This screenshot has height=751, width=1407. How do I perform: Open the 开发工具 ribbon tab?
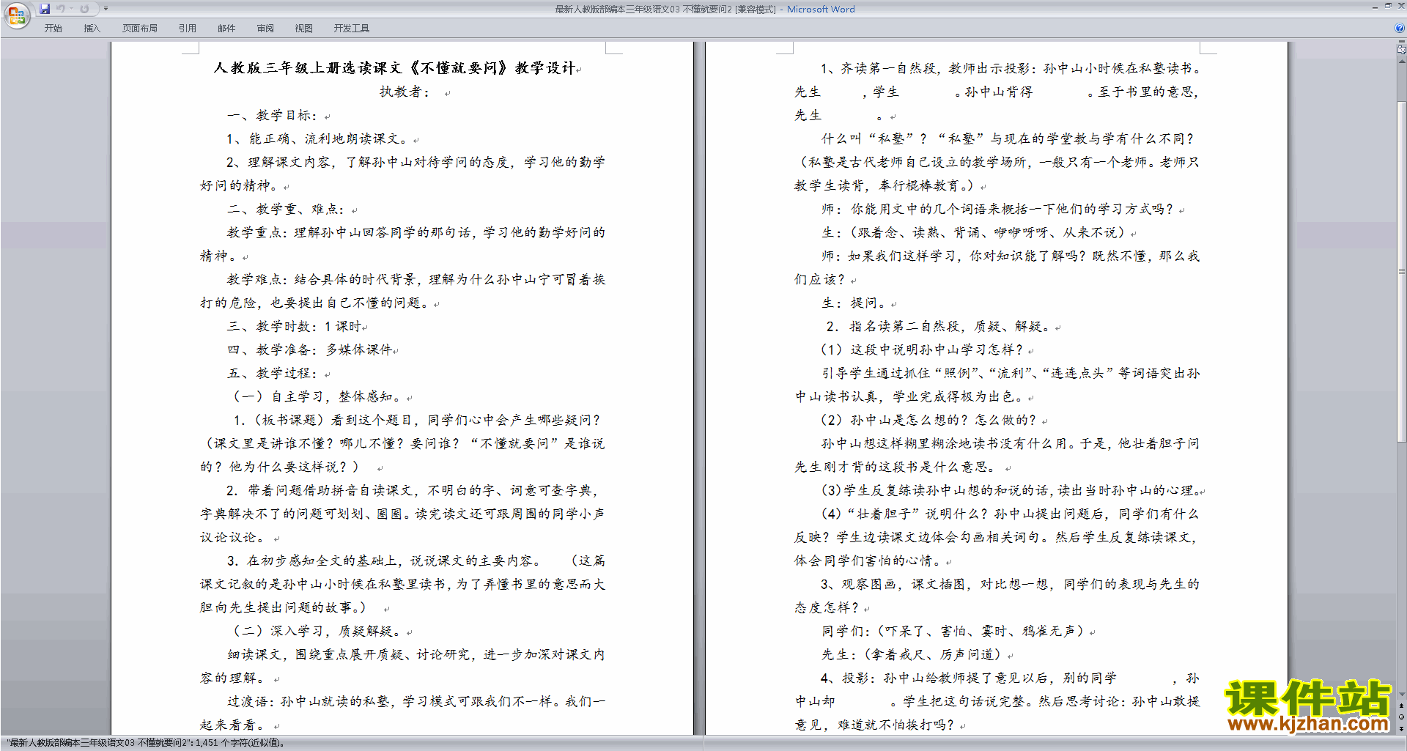click(x=352, y=29)
